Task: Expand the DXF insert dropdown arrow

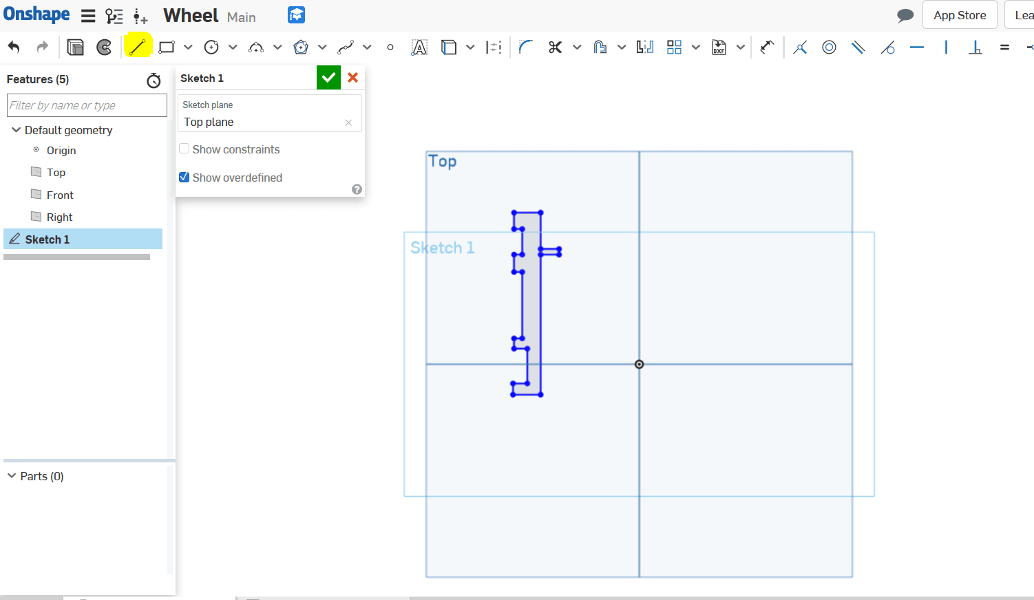Action: (x=741, y=47)
